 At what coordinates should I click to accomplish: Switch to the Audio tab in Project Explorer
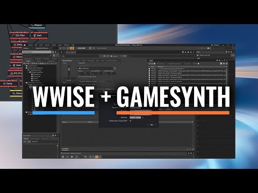coord(28,61)
